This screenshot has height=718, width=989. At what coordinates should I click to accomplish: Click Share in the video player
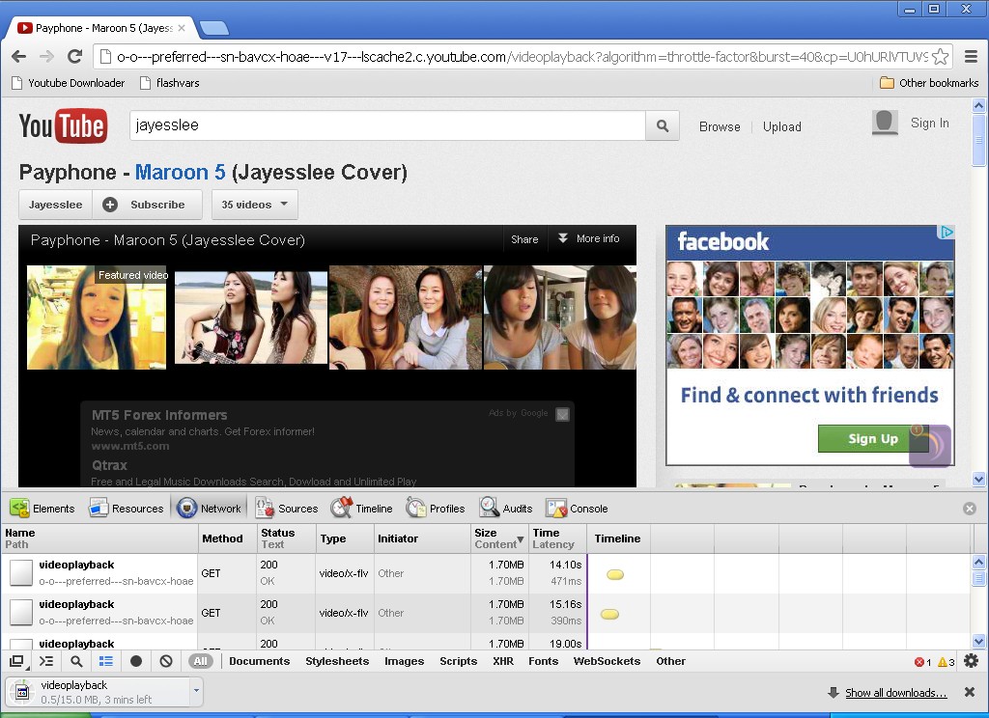pos(524,239)
